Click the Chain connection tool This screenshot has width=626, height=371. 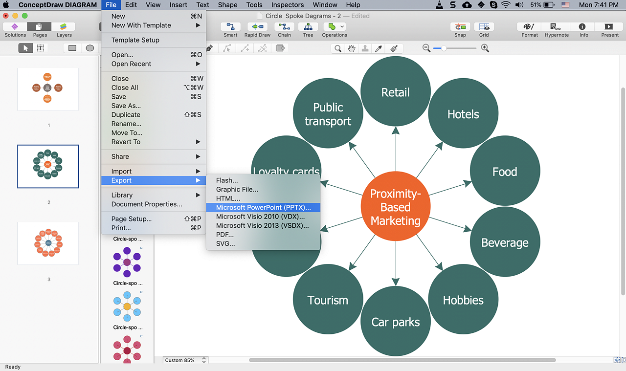tap(284, 27)
